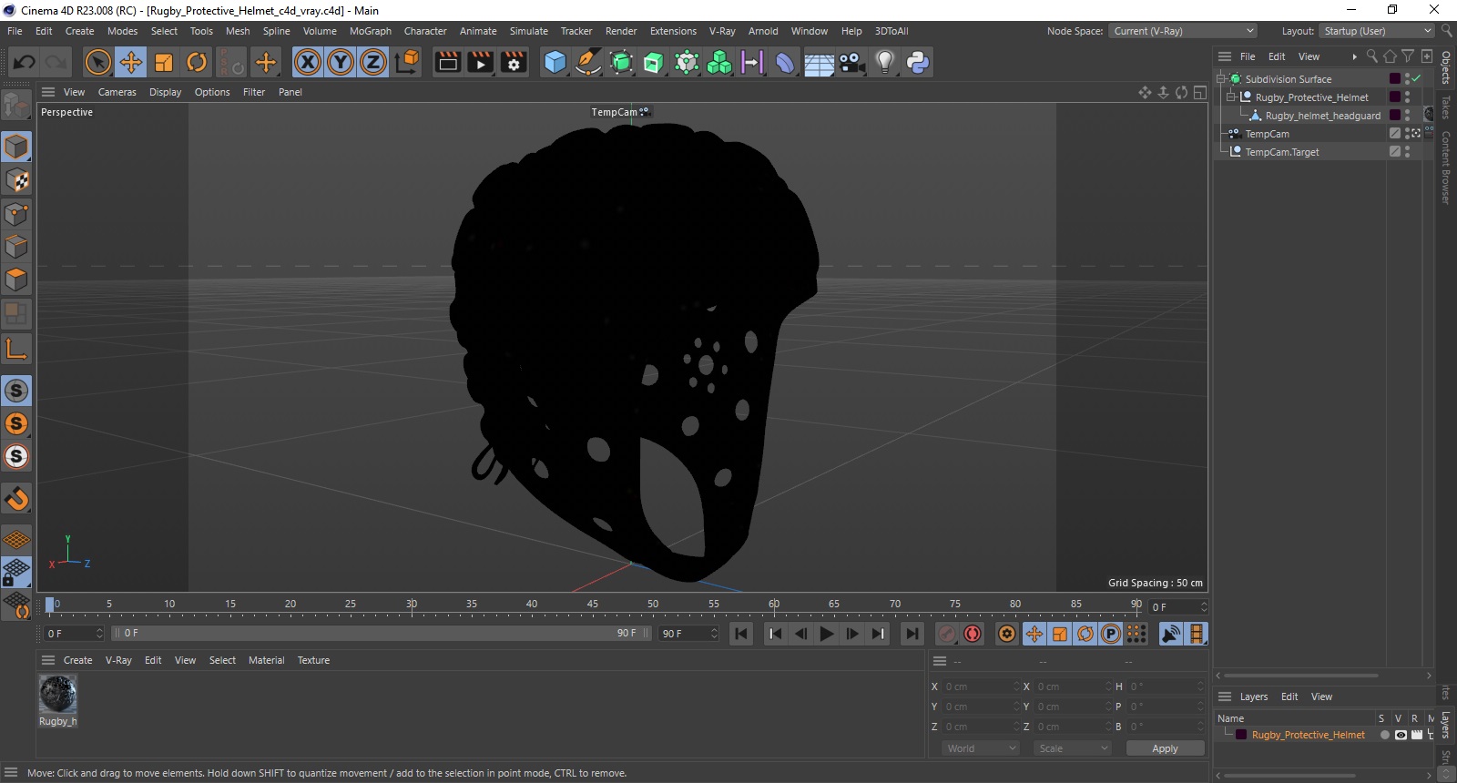The width and height of the screenshot is (1457, 783).
Task: Select the Spline Pen tool
Action: (x=588, y=62)
